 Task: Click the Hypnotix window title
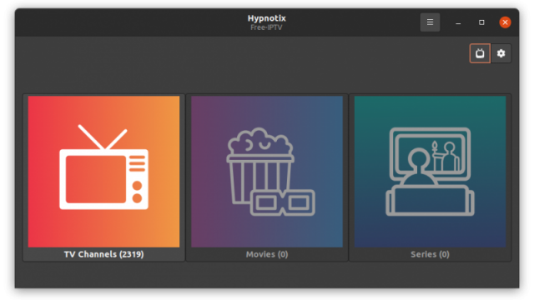267,18
